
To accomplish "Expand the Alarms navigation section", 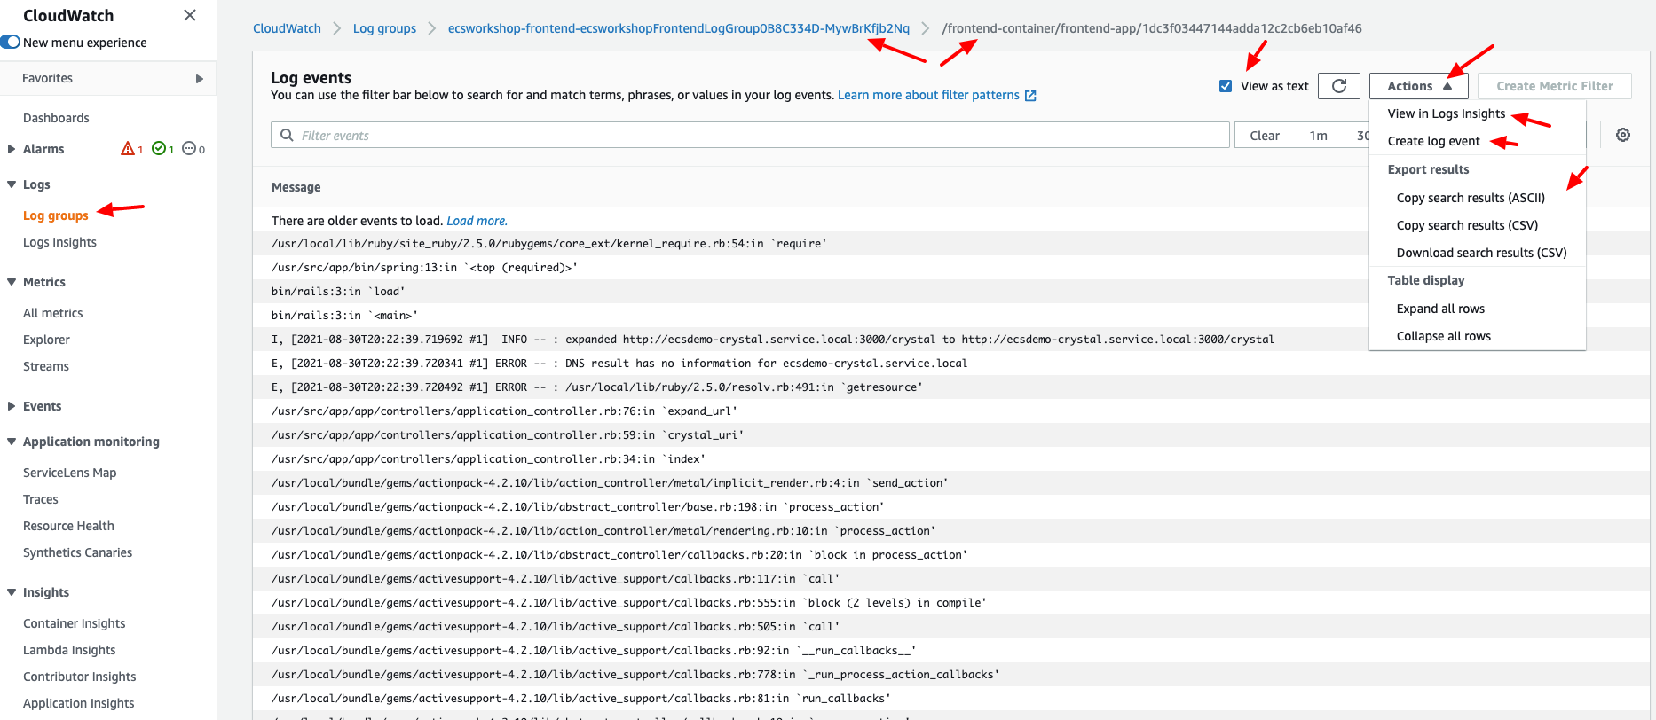I will pos(12,149).
